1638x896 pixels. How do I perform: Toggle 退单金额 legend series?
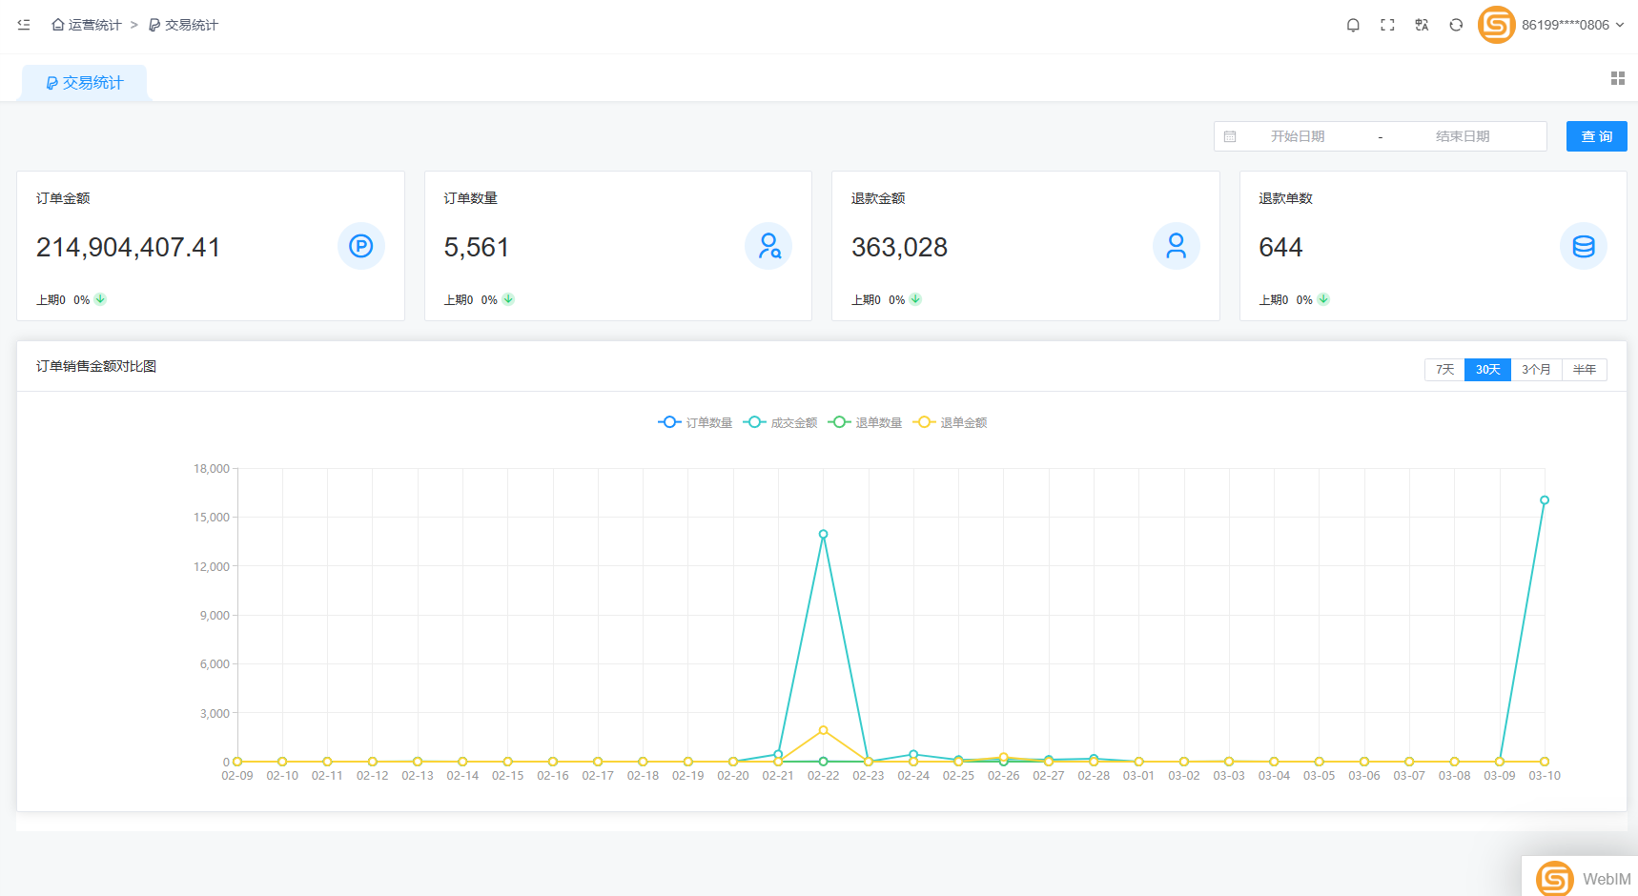click(x=951, y=422)
